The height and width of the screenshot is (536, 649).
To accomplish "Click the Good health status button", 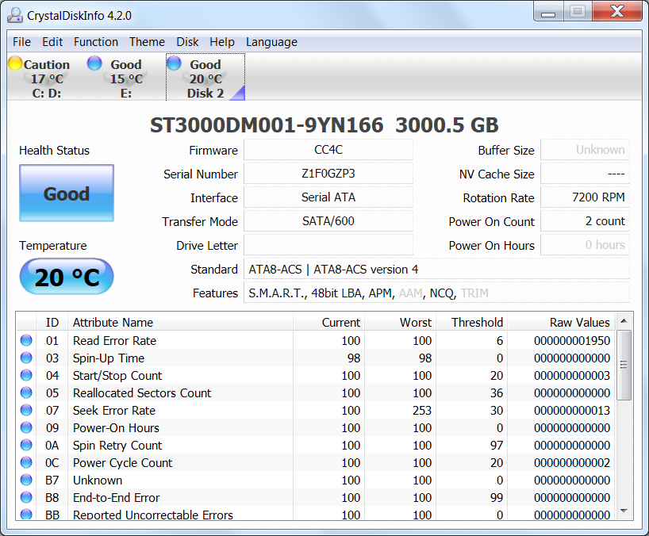I will point(67,193).
